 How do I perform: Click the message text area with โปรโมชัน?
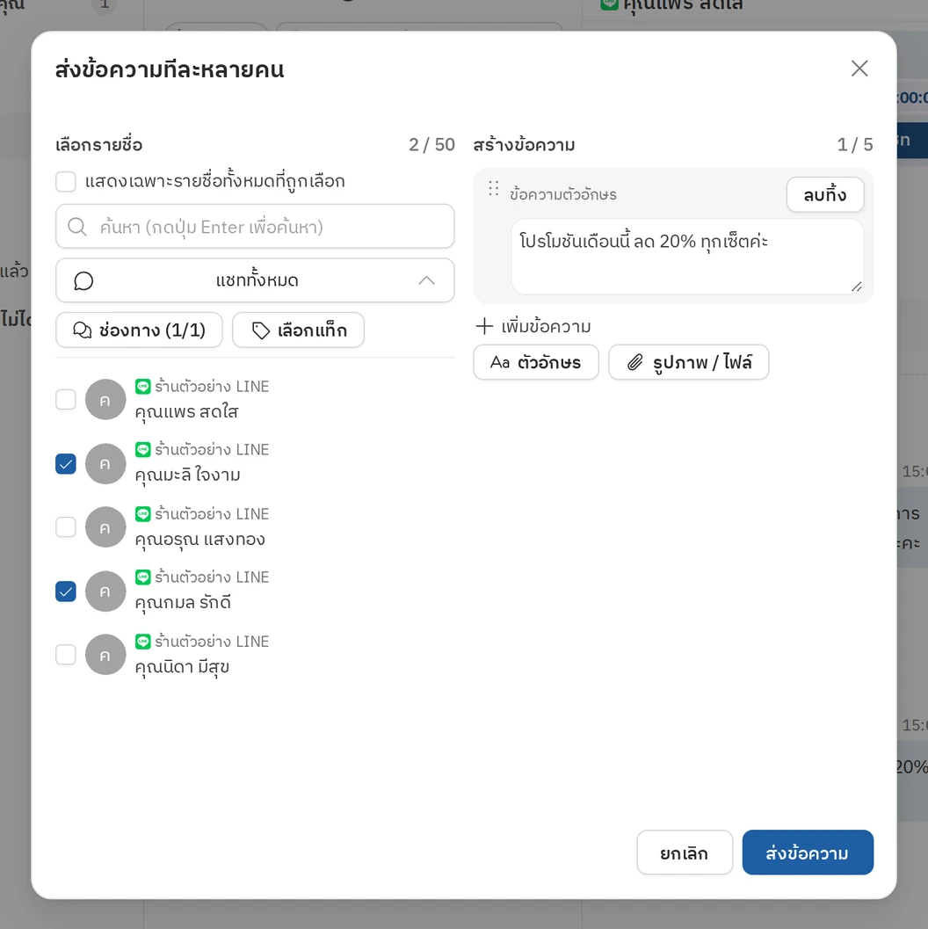[687, 257]
